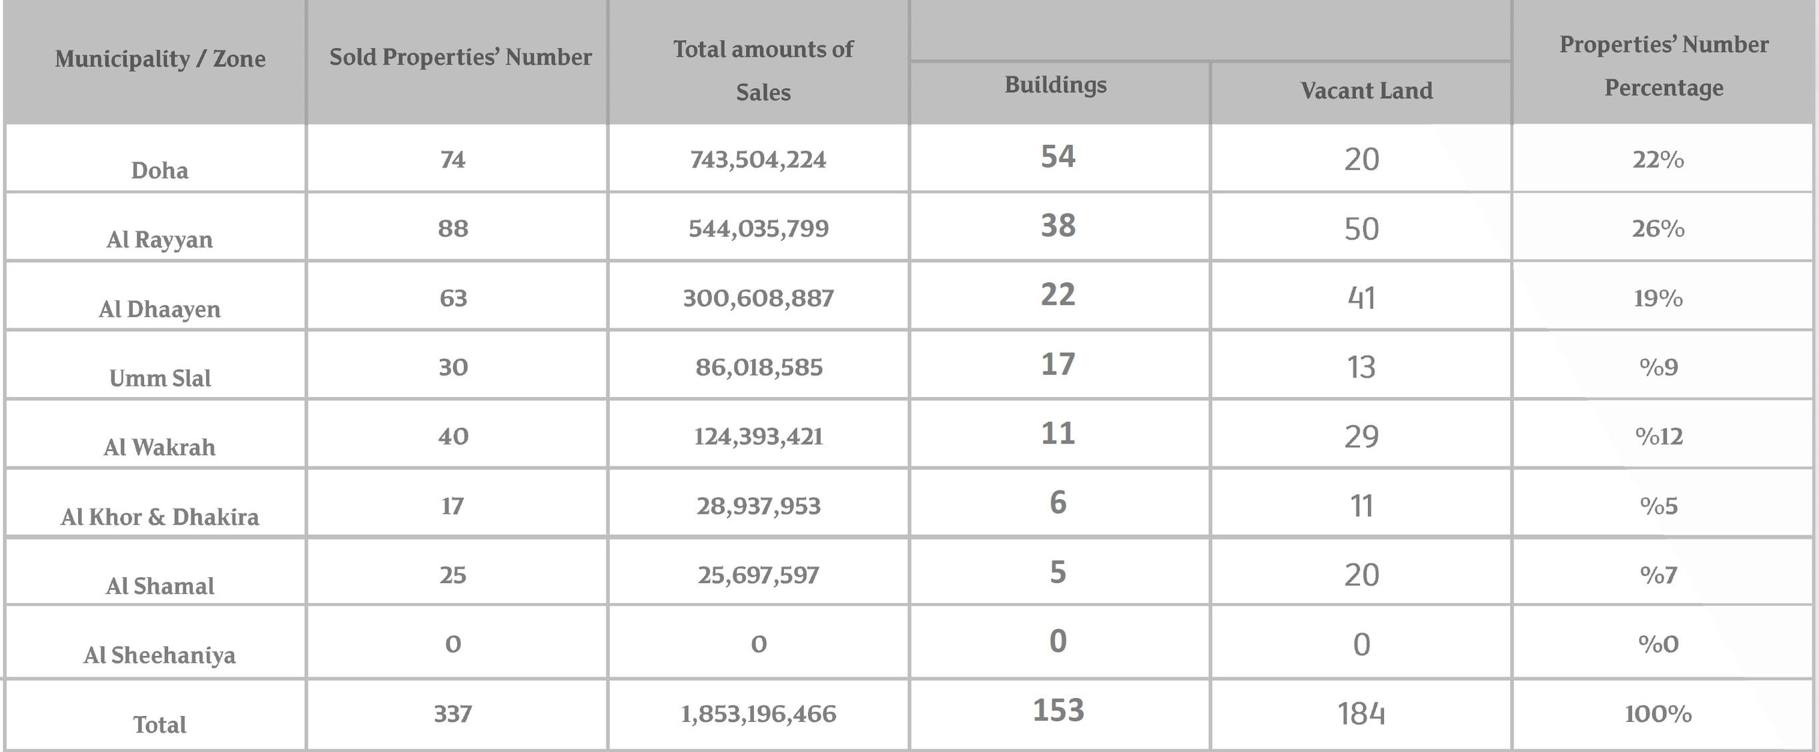This screenshot has width=1819, height=752.
Task: Click the total vacant land value 184
Action: (x=1361, y=714)
